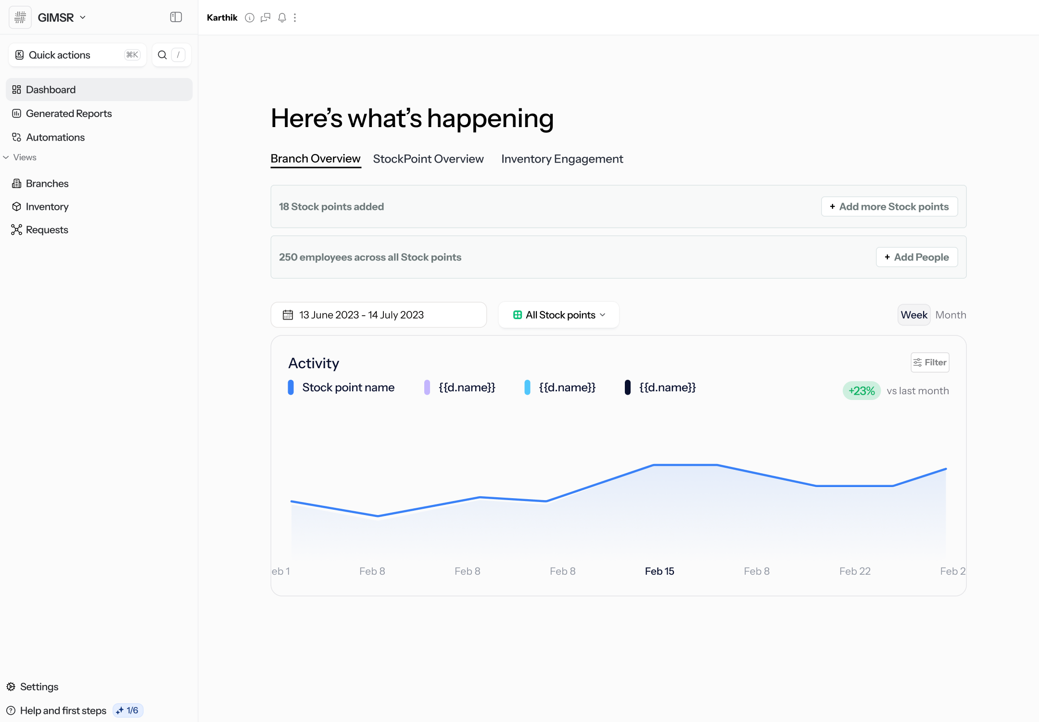Switch to the StockPoint Overview tab

click(x=428, y=159)
